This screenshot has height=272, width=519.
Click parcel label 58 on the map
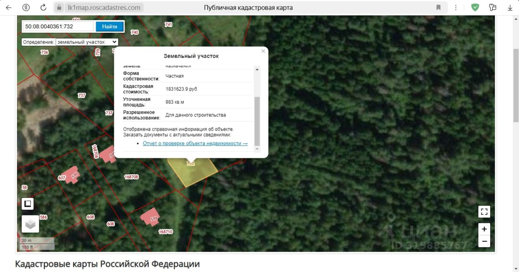(x=25, y=187)
